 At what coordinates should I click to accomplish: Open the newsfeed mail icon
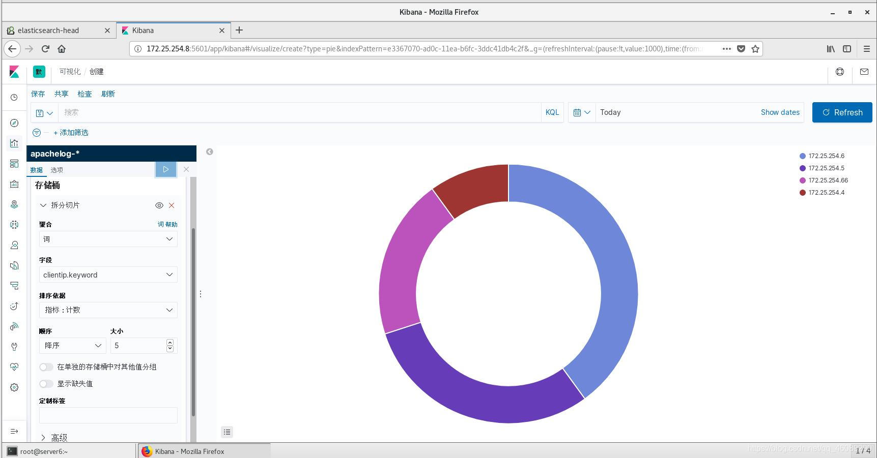(864, 72)
